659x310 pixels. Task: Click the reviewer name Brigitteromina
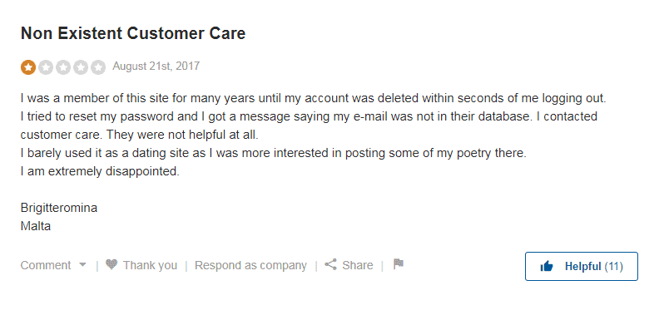click(x=59, y=208)
